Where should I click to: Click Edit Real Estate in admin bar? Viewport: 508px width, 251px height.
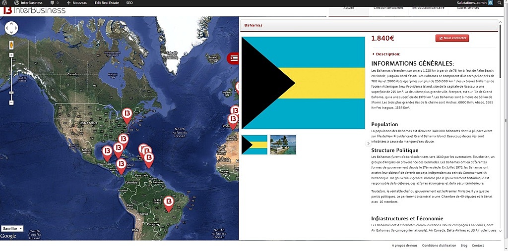[x=107, y=2]
